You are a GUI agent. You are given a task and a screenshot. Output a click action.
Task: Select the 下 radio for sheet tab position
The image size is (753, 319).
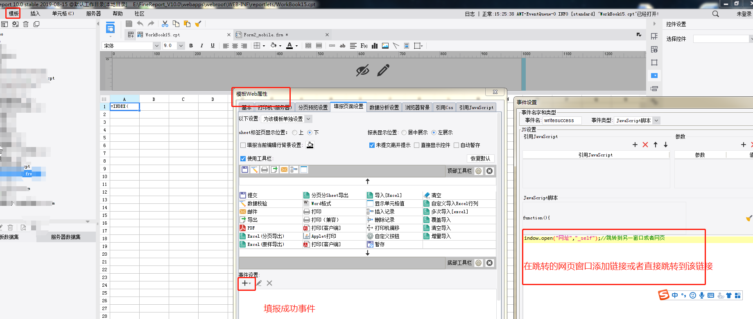310,133
